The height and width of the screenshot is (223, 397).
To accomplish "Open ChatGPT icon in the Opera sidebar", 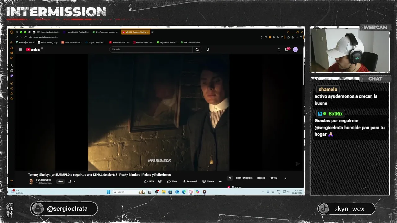I will (11, 71).
